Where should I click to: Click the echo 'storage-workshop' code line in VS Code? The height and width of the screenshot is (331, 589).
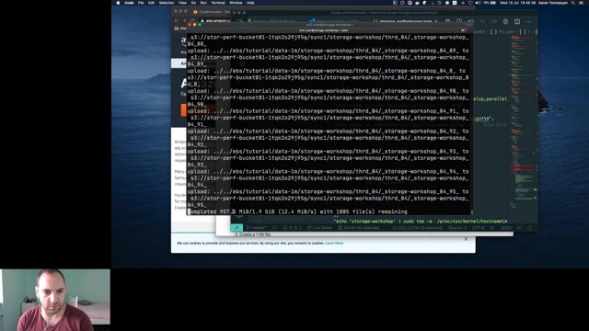click(421, 222)
